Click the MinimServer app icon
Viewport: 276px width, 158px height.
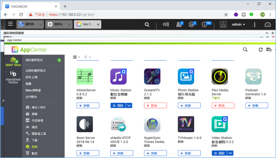[85, 77]
